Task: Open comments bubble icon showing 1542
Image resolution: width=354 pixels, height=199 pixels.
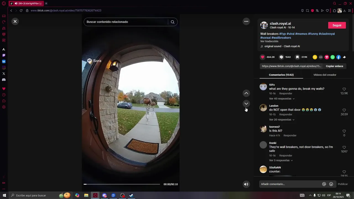Action: click(x=281, y=57)
